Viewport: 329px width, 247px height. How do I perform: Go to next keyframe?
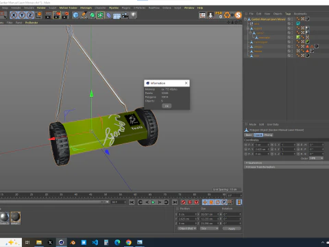pyautogui.click(x=166, y=202)
